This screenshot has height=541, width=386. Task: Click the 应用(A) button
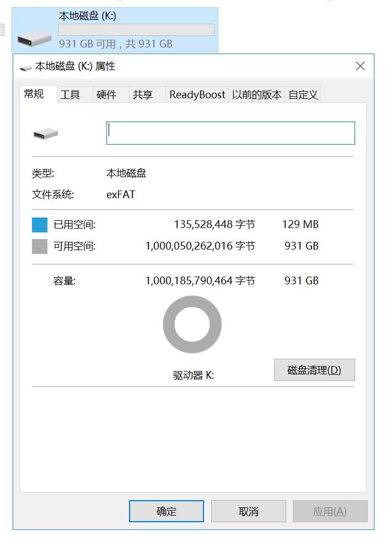pyautogui.click(x=330, y=511)
